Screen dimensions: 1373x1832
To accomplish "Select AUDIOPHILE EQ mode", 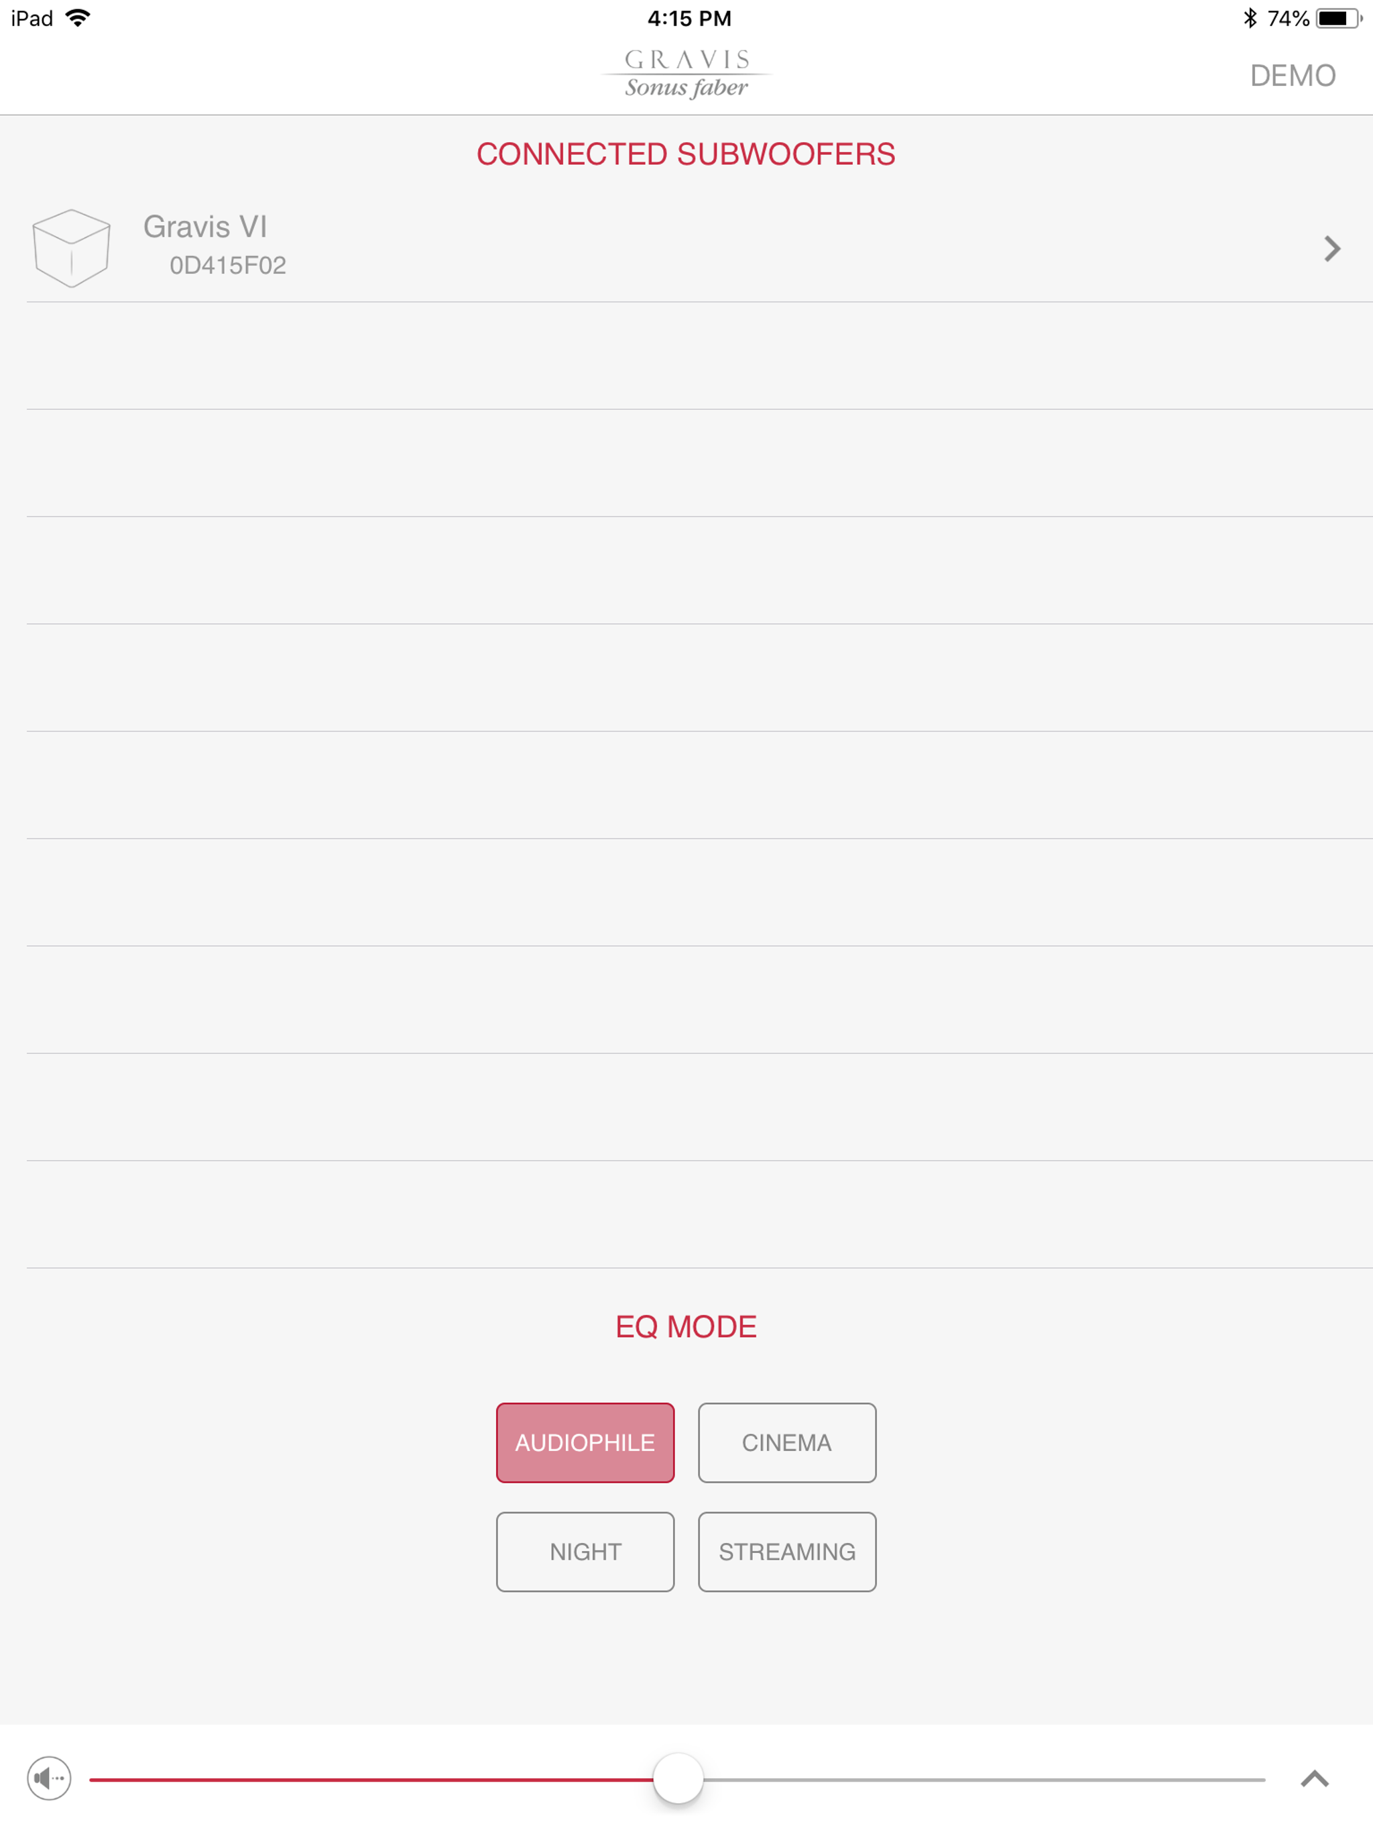I will tap(585, 1443).
